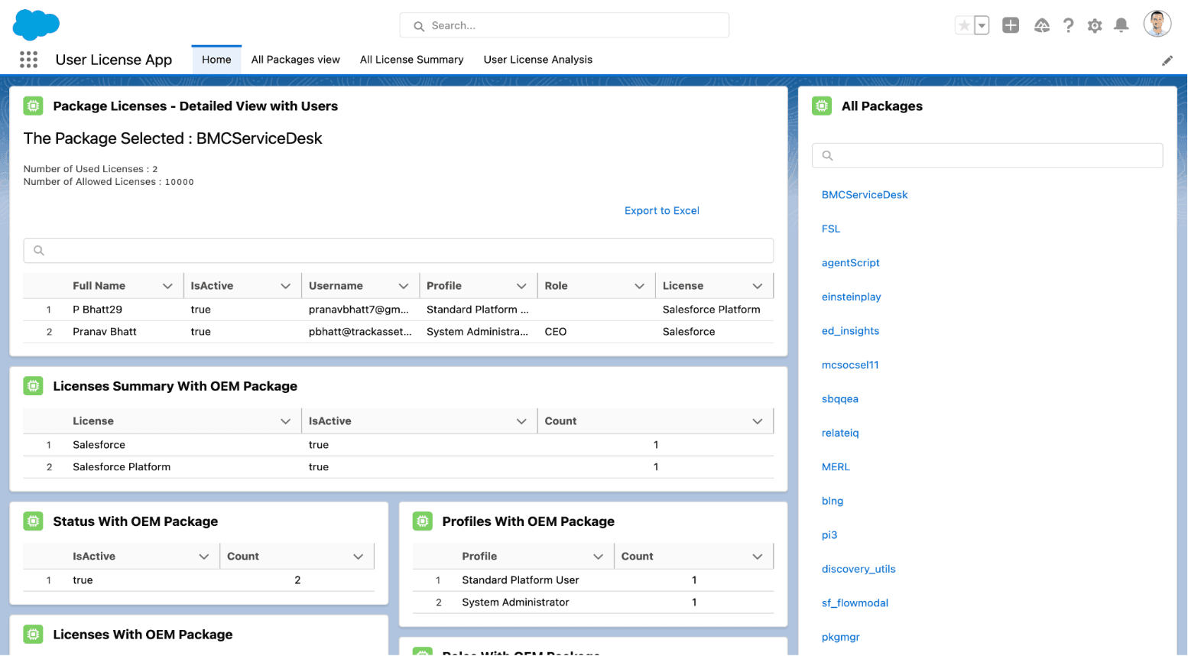
Task: Open IsActive column dropdown in users table
Action: point(285,286)
